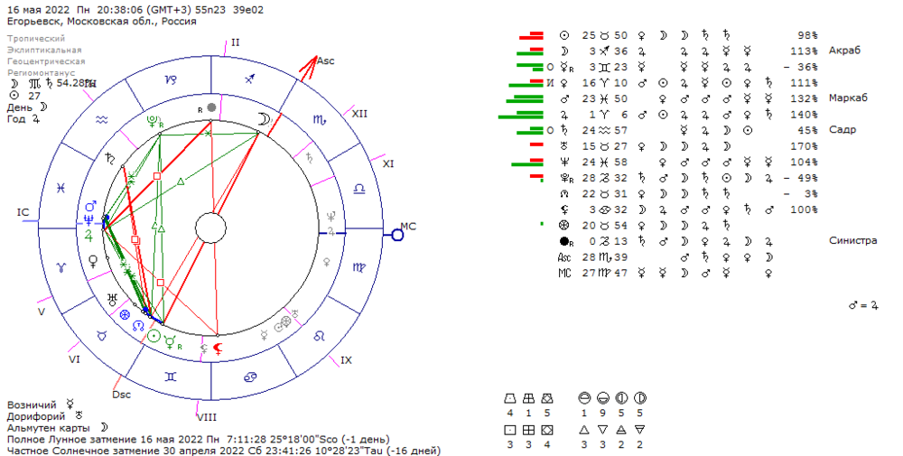Select the Sagittarius sign in the outer ring
This screenshot has width=903, height=456.
[249, 79]
